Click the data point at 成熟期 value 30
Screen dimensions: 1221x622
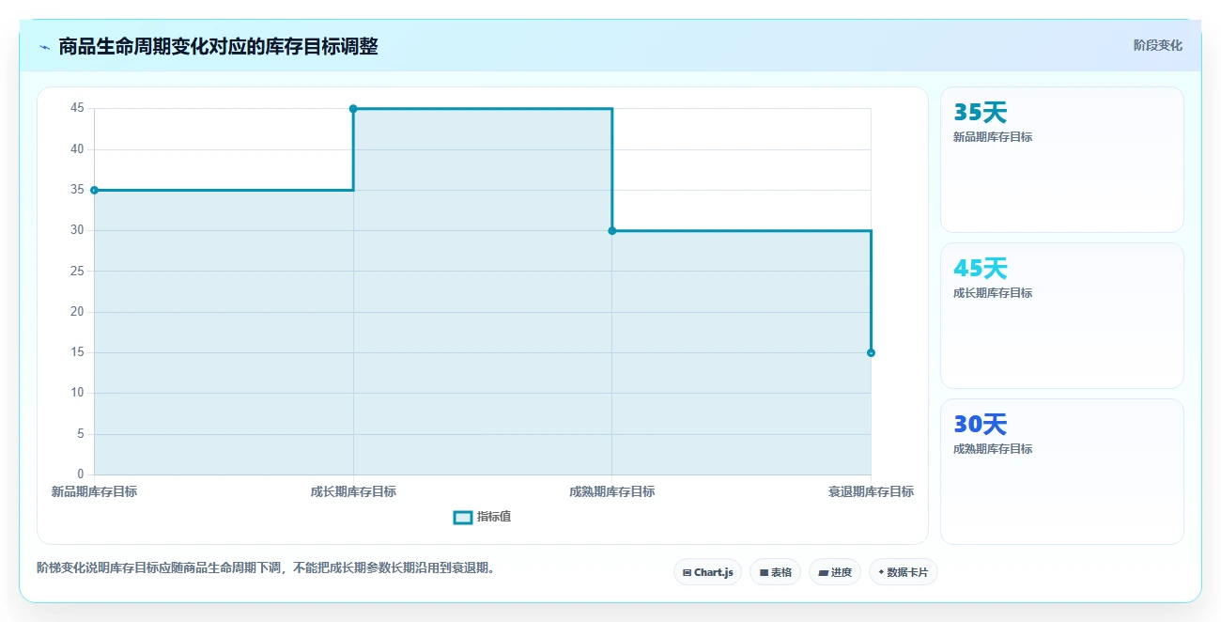612,230
